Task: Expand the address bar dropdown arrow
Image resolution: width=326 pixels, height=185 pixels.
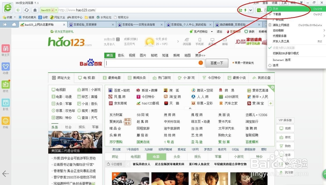Action: click(x=250, y=10)
